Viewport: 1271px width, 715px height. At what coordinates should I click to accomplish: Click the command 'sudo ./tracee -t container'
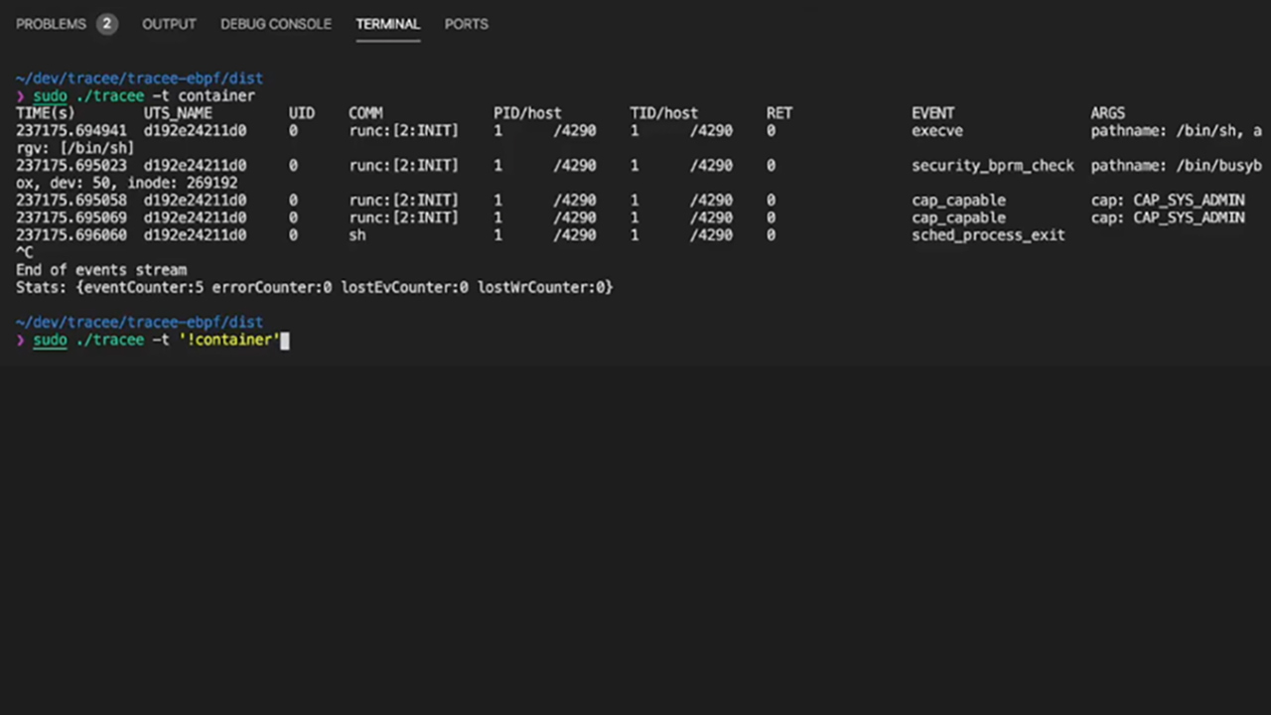144,96
